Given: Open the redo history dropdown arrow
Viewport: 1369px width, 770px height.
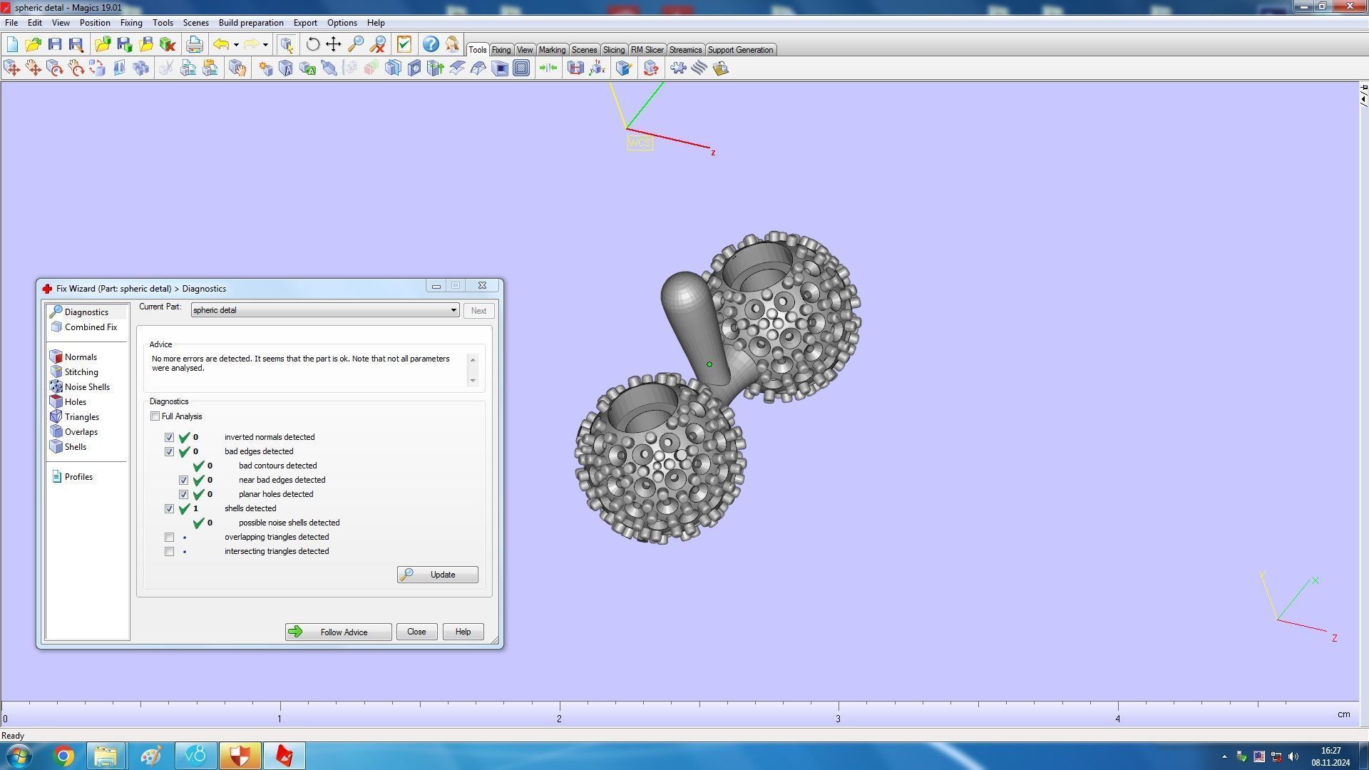Looking at the screenshot, I should pos(265,45).
